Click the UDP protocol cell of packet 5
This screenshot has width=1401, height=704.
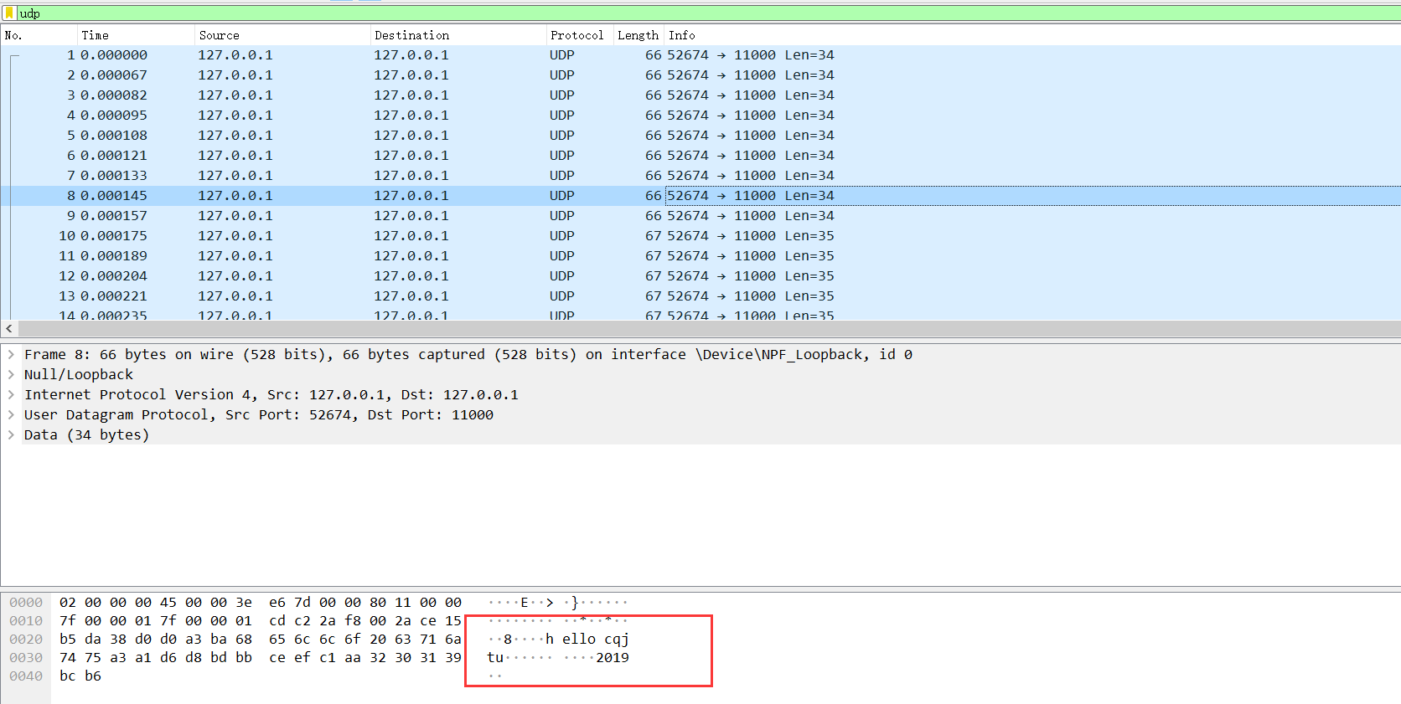pos(562,136)
